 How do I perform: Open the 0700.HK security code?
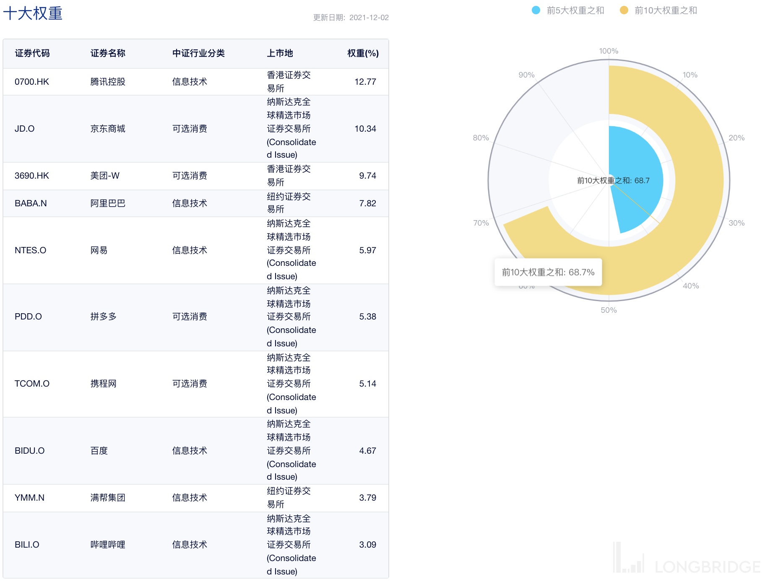[x=32, y=82]
